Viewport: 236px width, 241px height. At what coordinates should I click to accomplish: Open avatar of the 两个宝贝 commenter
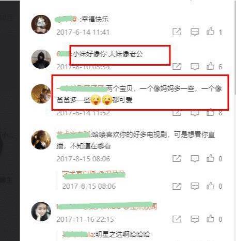coord(41,94)
